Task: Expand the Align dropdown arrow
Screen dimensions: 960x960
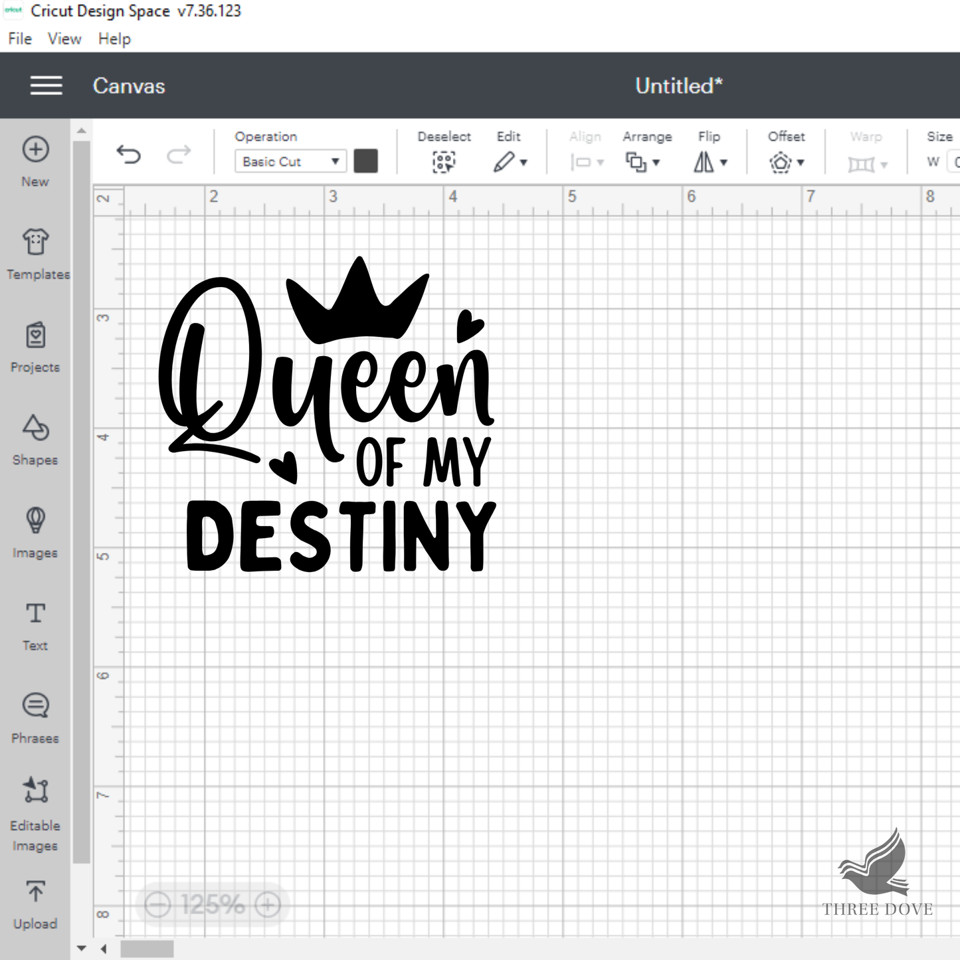Action: pyautogui.click(x=600, y=163)
